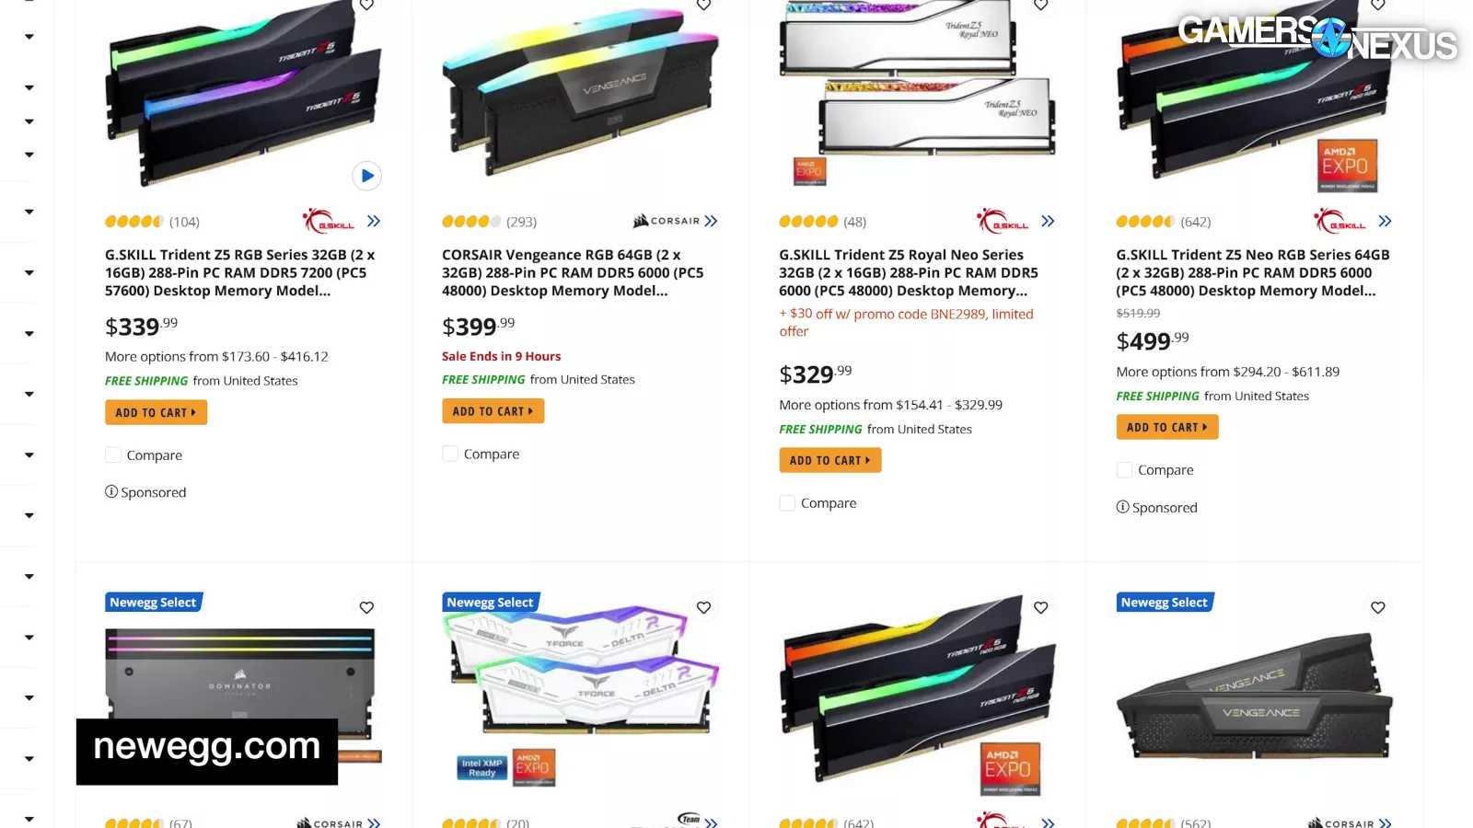Open the CORSAIR Vengeance RGB 64GB product title
The height and width of the screenshot is (828, 1473).
(573, 272)
